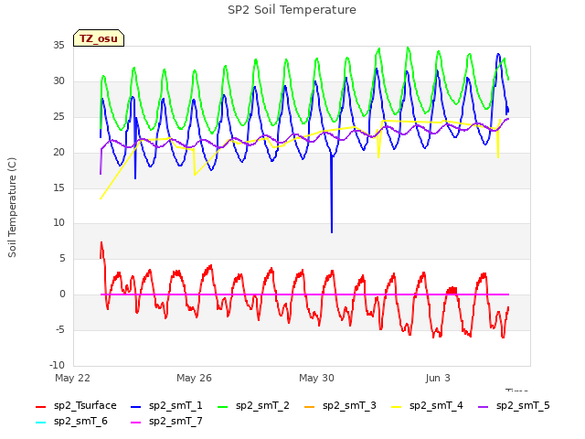The height and width of the screenshot is (439, 585).
Task: Click the blue sp2_smT_1 legend swatch
Action: (x=136, y=407)
